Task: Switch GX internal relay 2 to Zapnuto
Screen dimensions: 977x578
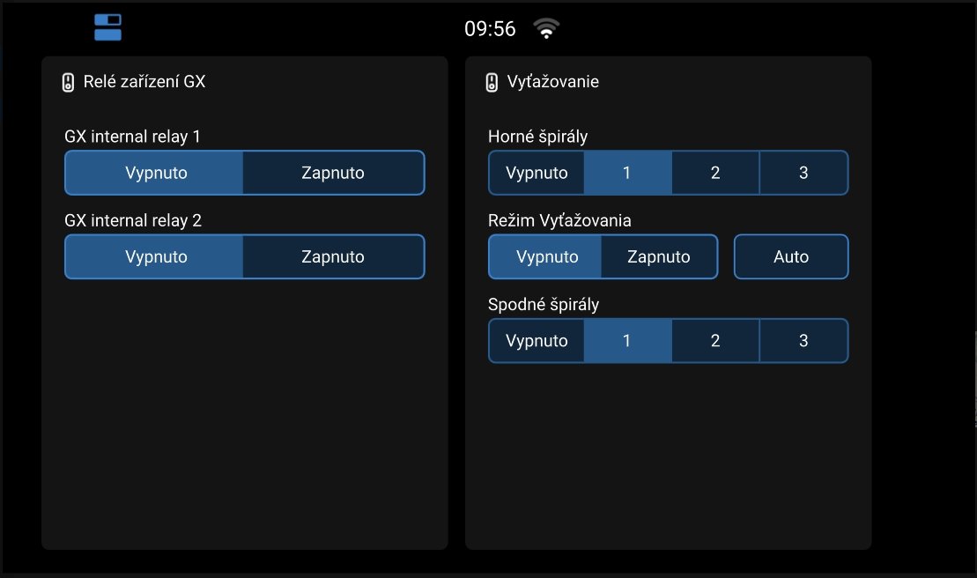Action: (333, 257)
